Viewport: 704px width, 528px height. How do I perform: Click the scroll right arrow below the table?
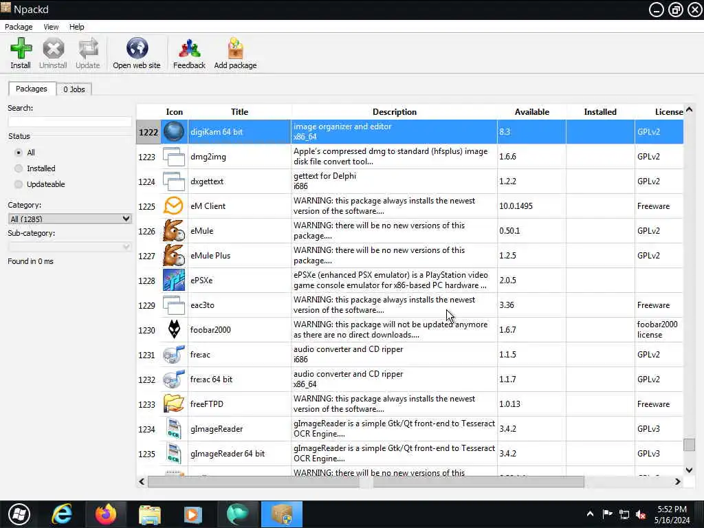[677, 482]
